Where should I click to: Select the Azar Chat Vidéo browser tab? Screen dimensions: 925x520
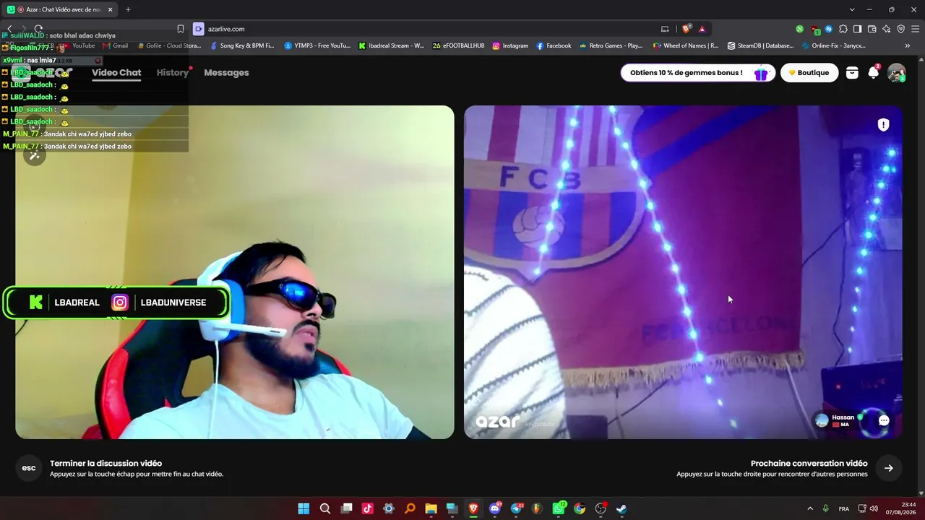61,9
